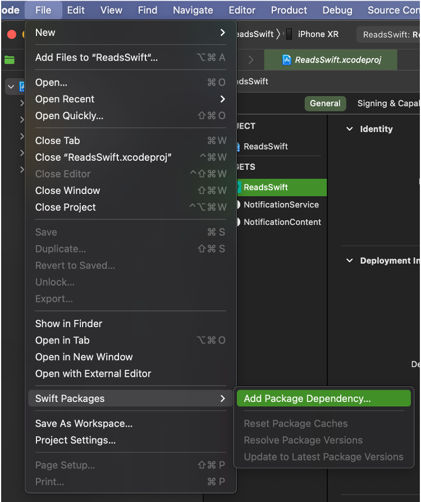Collapse the Deployment Info section

point(350,261)
